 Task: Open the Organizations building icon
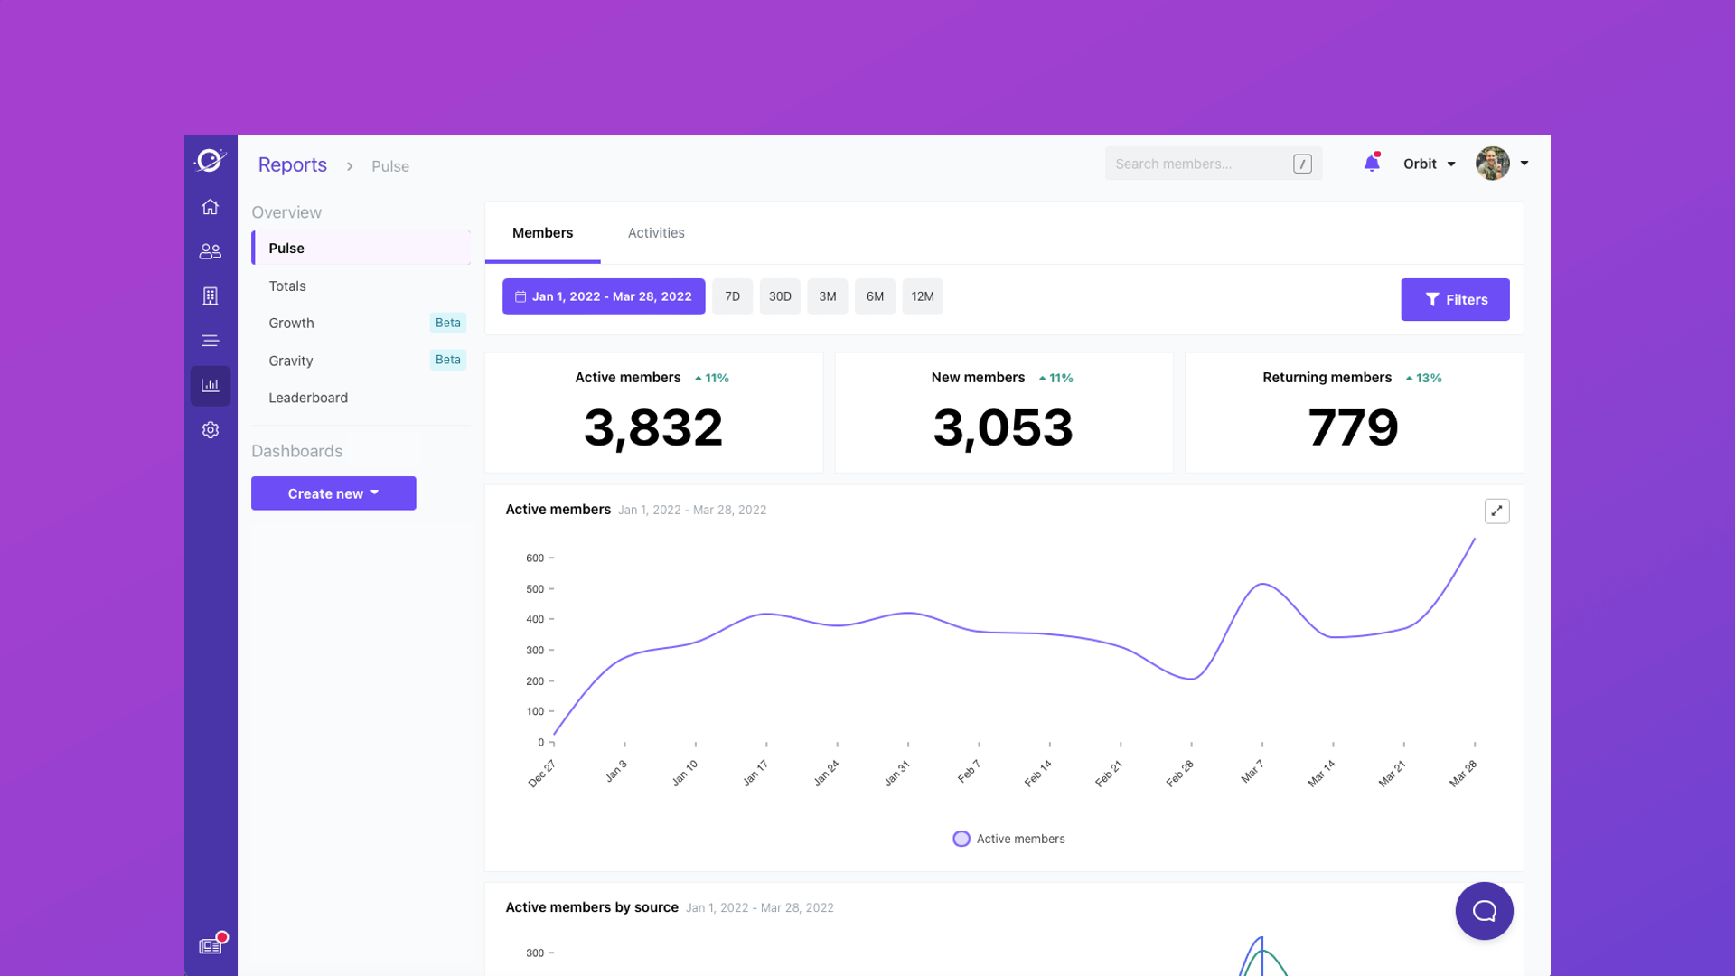pyautogui.click(x=210, y=296)
